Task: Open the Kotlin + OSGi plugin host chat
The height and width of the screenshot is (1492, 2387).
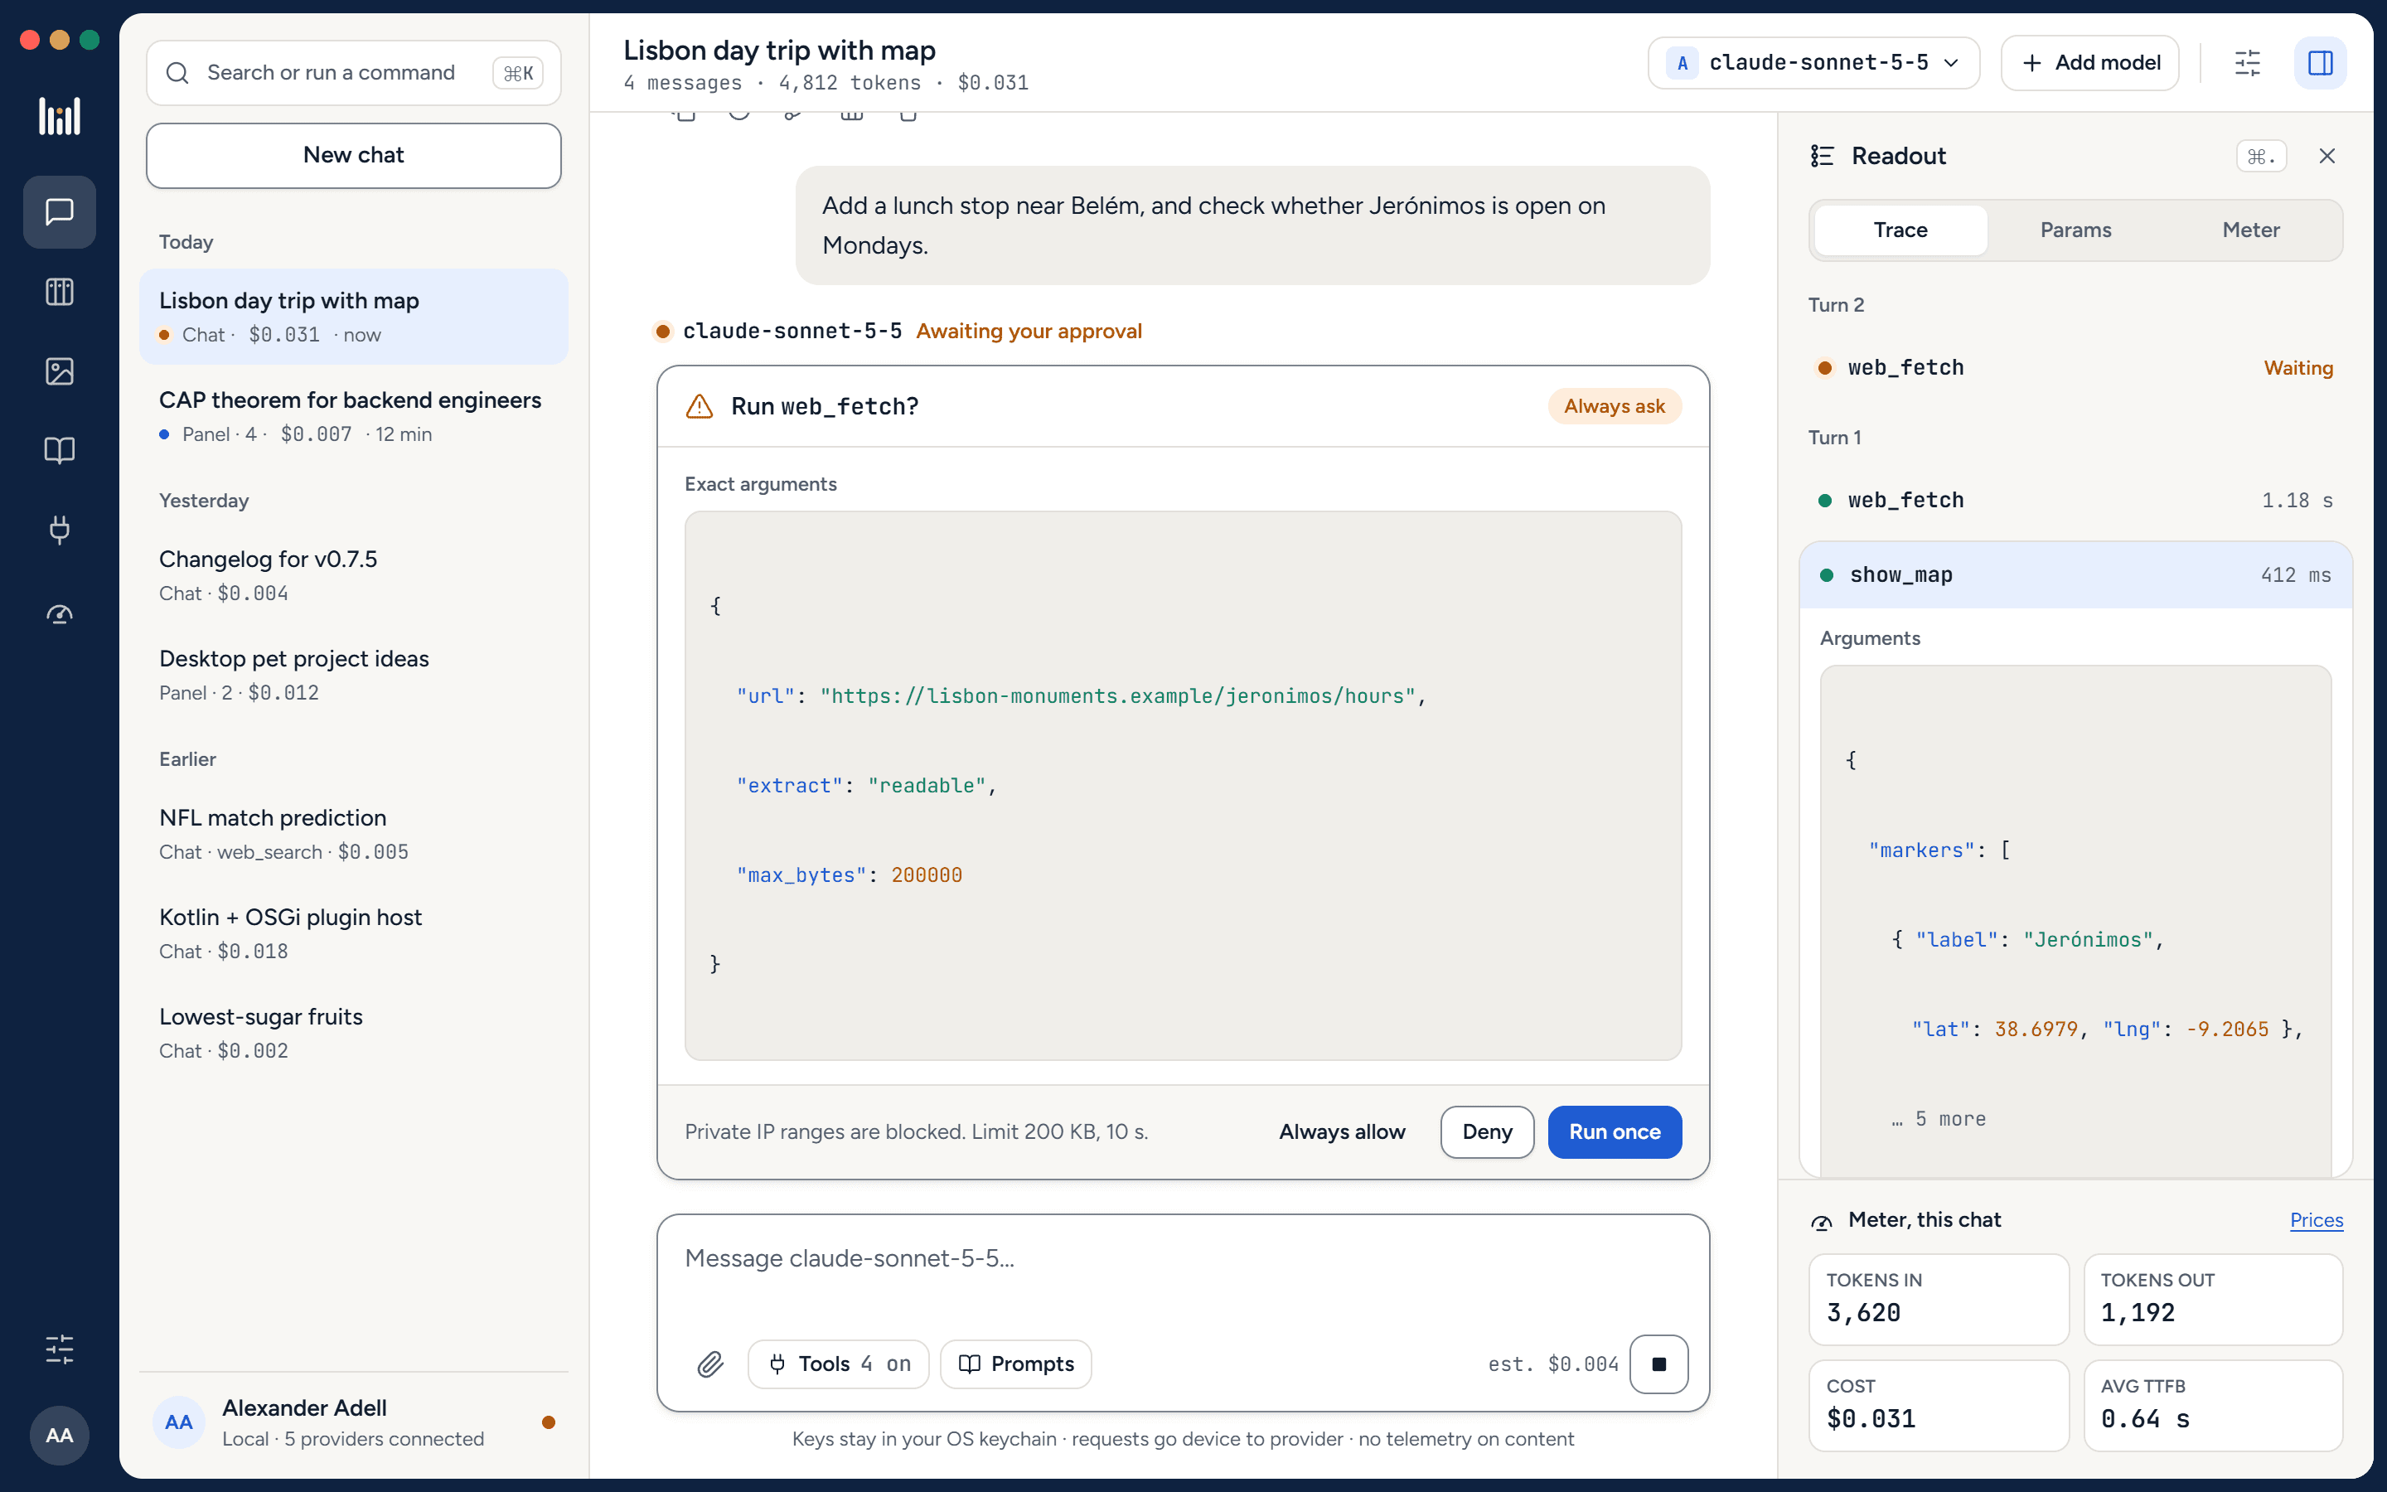Action: [x=353, y=933]
